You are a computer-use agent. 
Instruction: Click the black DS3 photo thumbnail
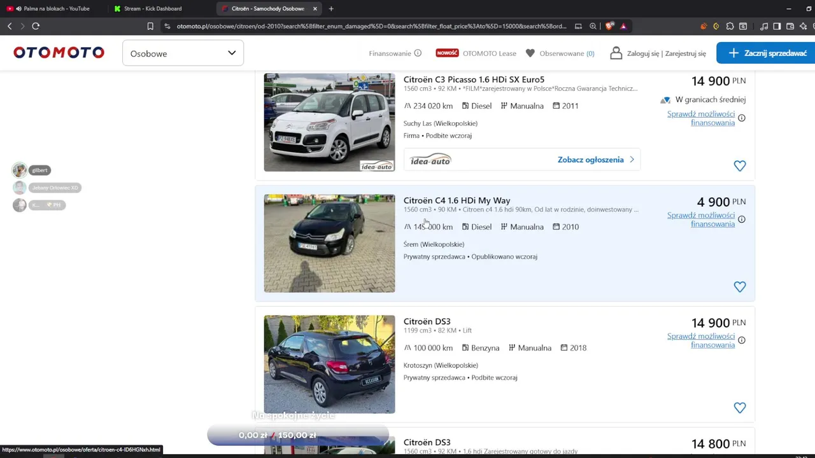[x=329, y=364]
